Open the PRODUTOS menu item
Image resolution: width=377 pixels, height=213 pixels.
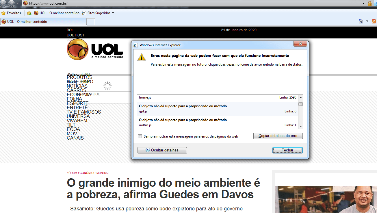tap(79, 77)
